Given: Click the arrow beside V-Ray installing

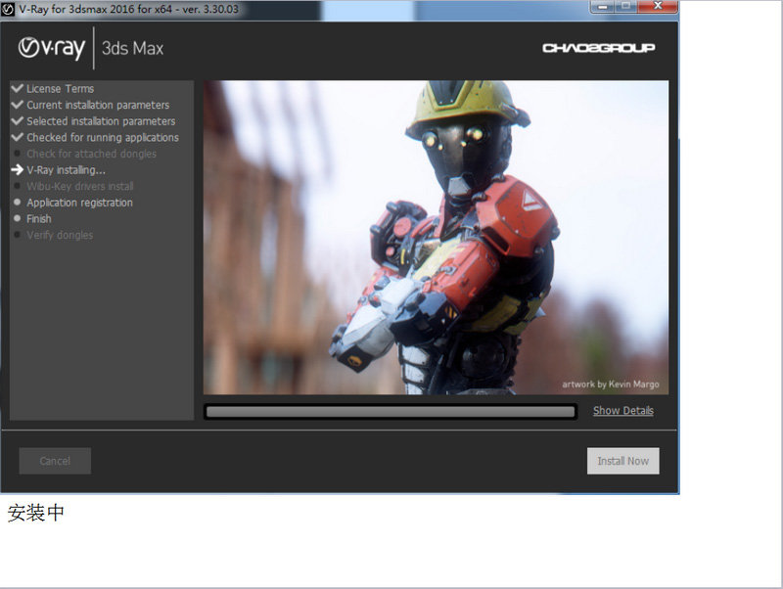Looking at the screenshot, I should (x=18, y=169).
